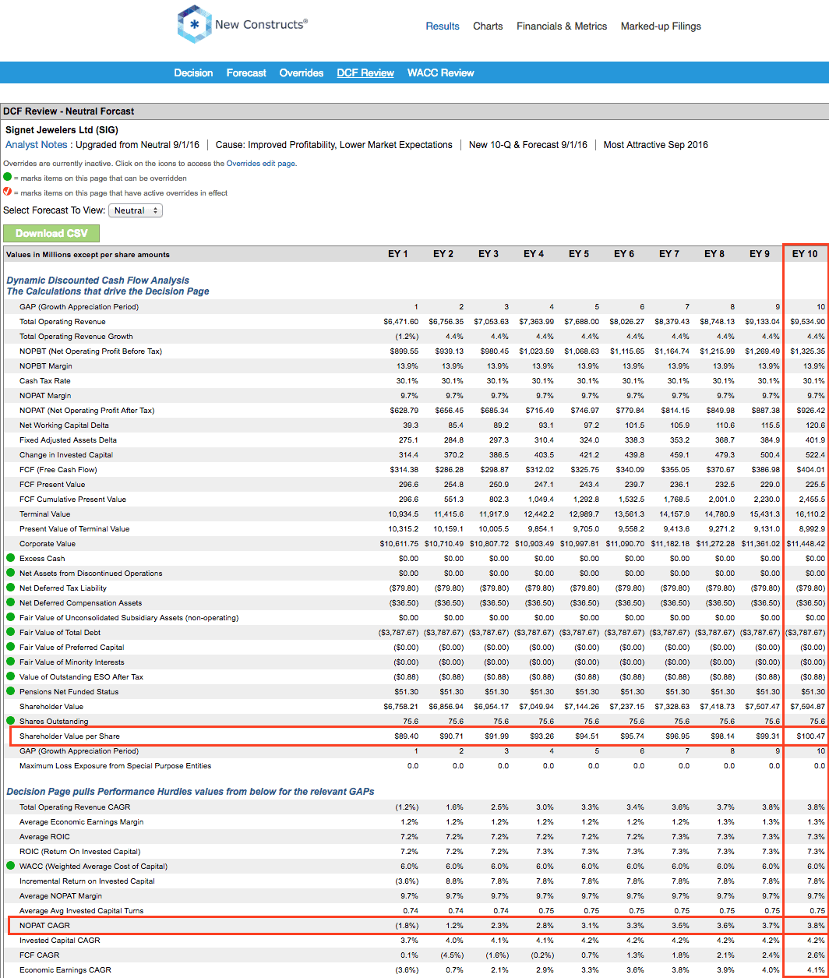Click the NOPBT Margin row label
829x978 pixels.
pyautogui.click(x=46, y=365)
